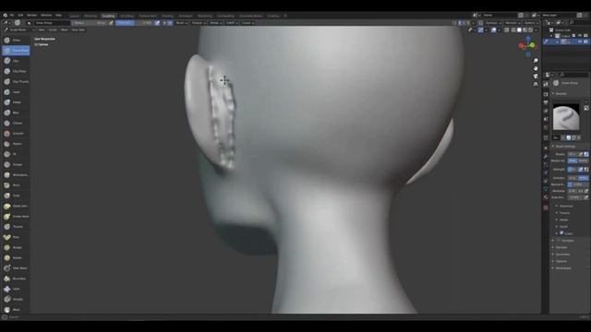Open the Texture dropdown in header
591x332 pixels.
click(x=199, y=23)
